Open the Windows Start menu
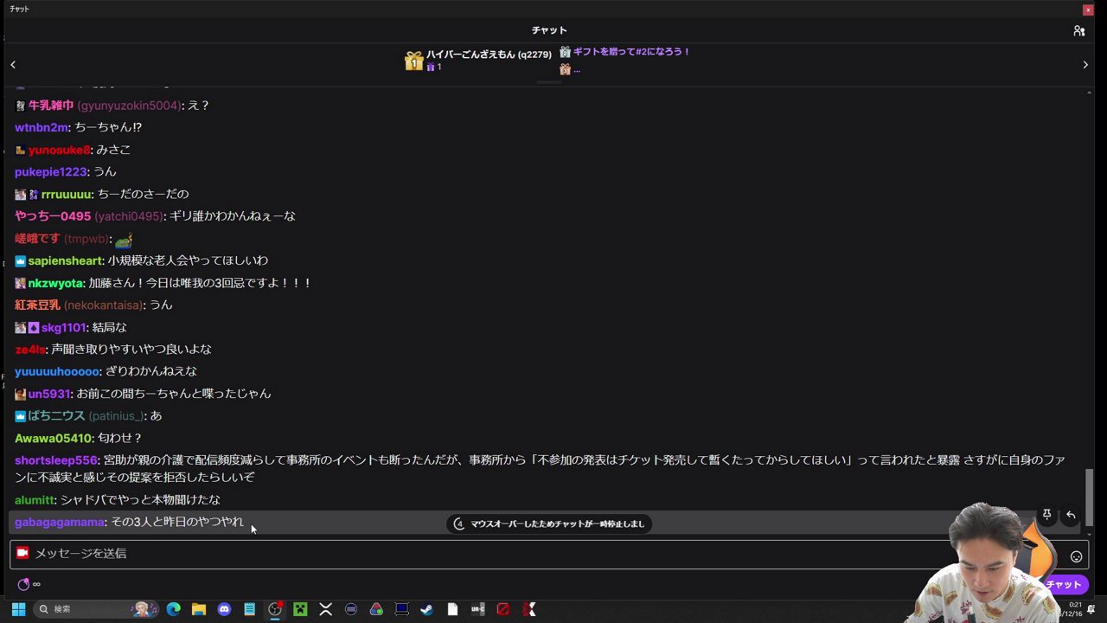This screenshot has height=623, width=1107. 17,609
